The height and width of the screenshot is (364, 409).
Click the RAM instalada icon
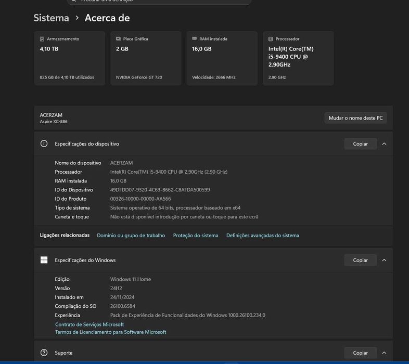(194, 38)
